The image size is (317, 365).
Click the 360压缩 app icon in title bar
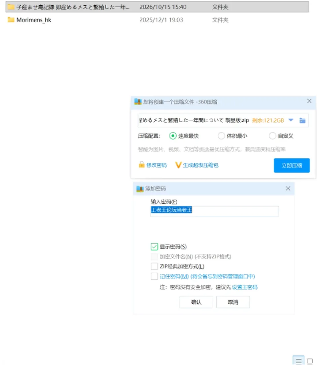(138, 102)
